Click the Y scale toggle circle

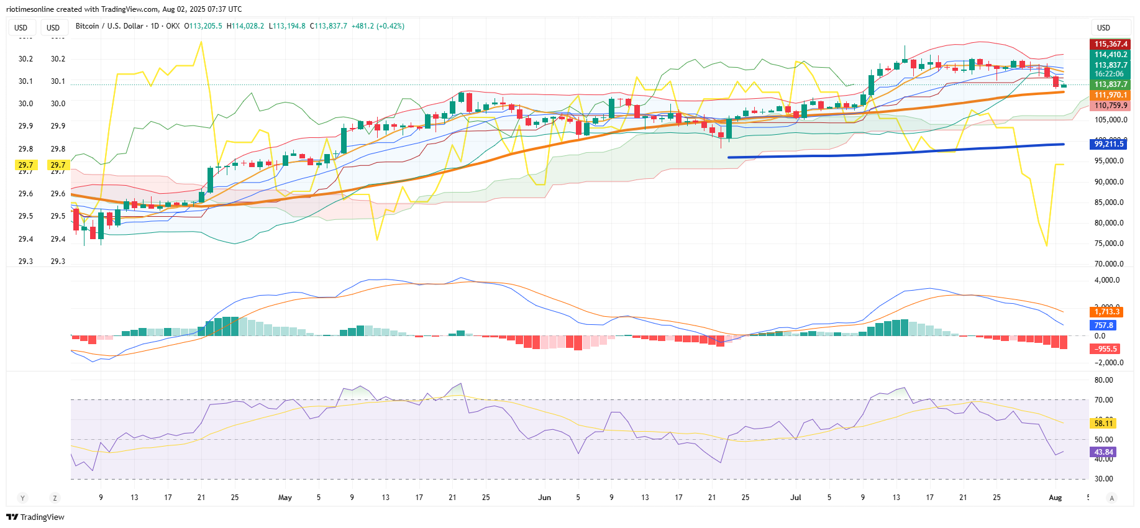coord(22,498)
